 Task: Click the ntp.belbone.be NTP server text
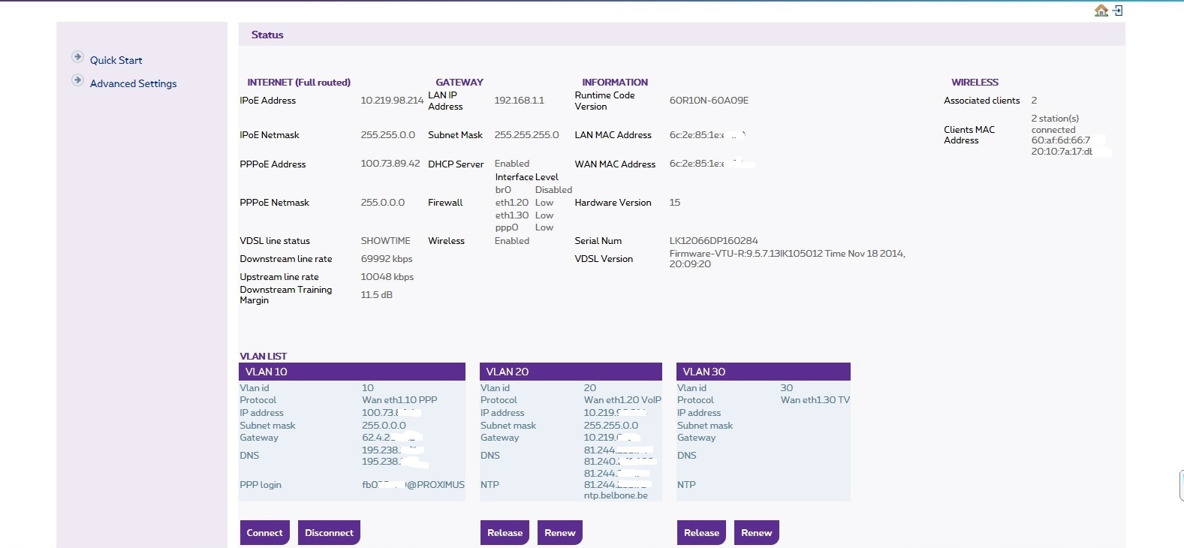click(616, 495)
